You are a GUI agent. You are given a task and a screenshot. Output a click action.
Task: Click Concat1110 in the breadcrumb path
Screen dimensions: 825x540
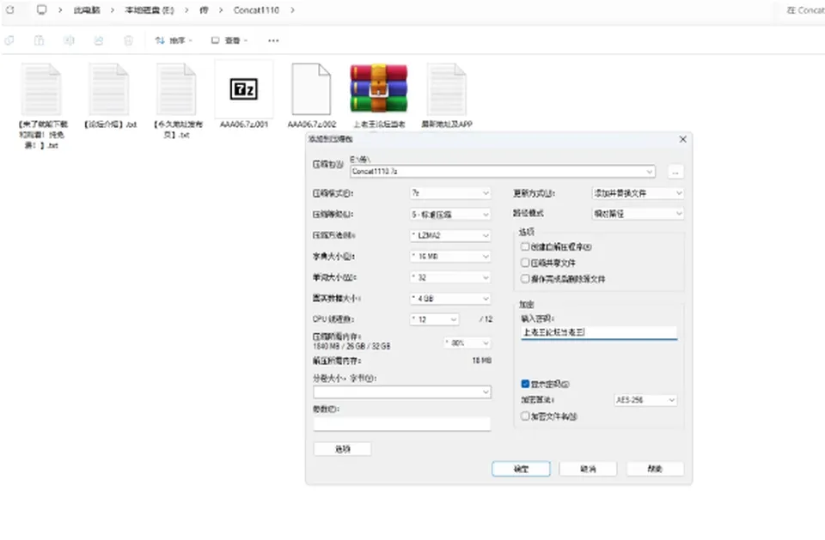256,10
